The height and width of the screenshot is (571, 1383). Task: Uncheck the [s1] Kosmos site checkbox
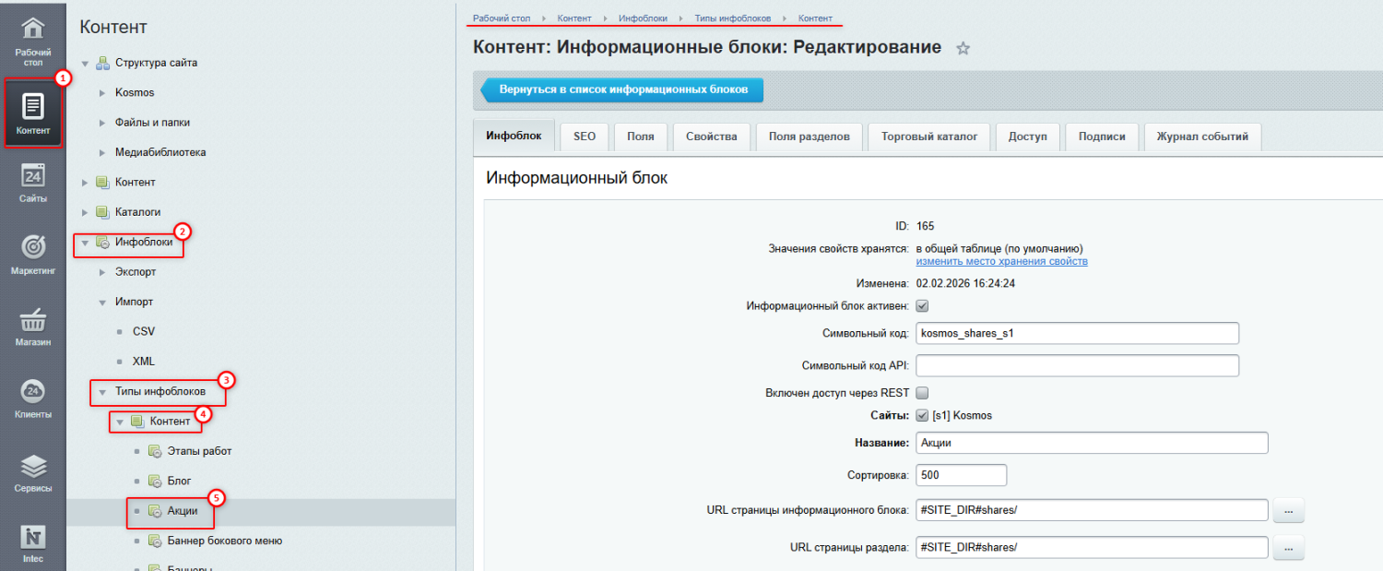(x=922, y=415)
